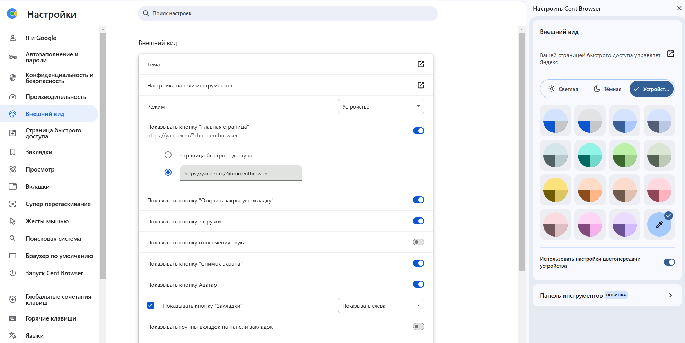Enable Показывать группы вкладок на панели закладок

point(419,326)
